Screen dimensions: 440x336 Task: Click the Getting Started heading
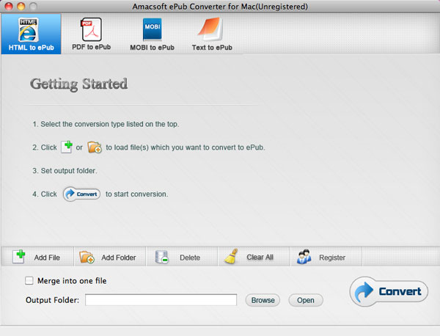(x=79, y=84)
